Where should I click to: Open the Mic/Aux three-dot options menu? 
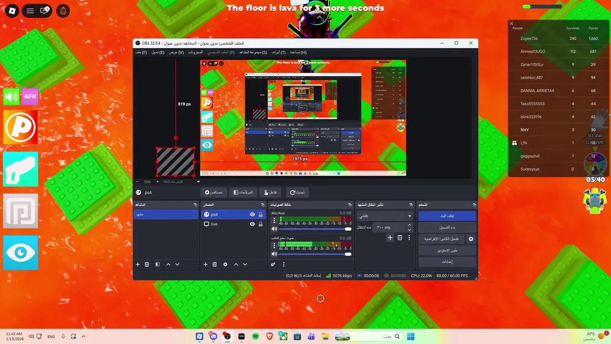point(274,221)
